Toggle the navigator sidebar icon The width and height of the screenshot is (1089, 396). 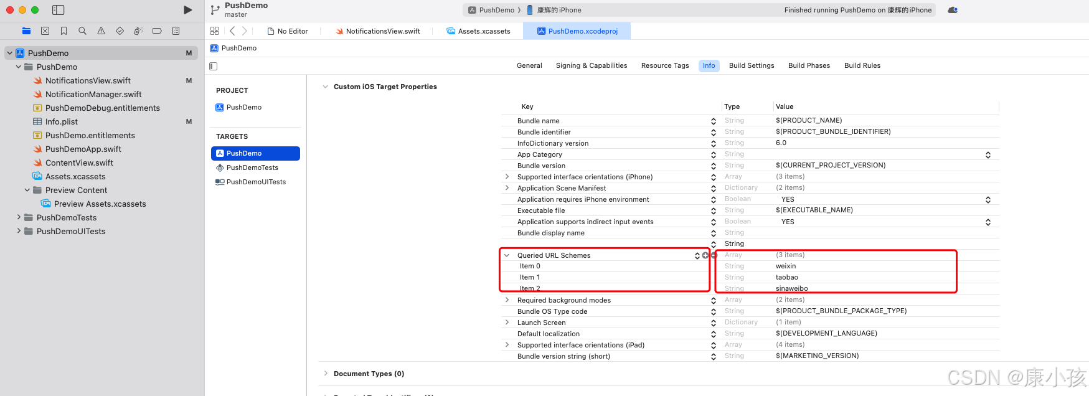(x=58, y=10)
